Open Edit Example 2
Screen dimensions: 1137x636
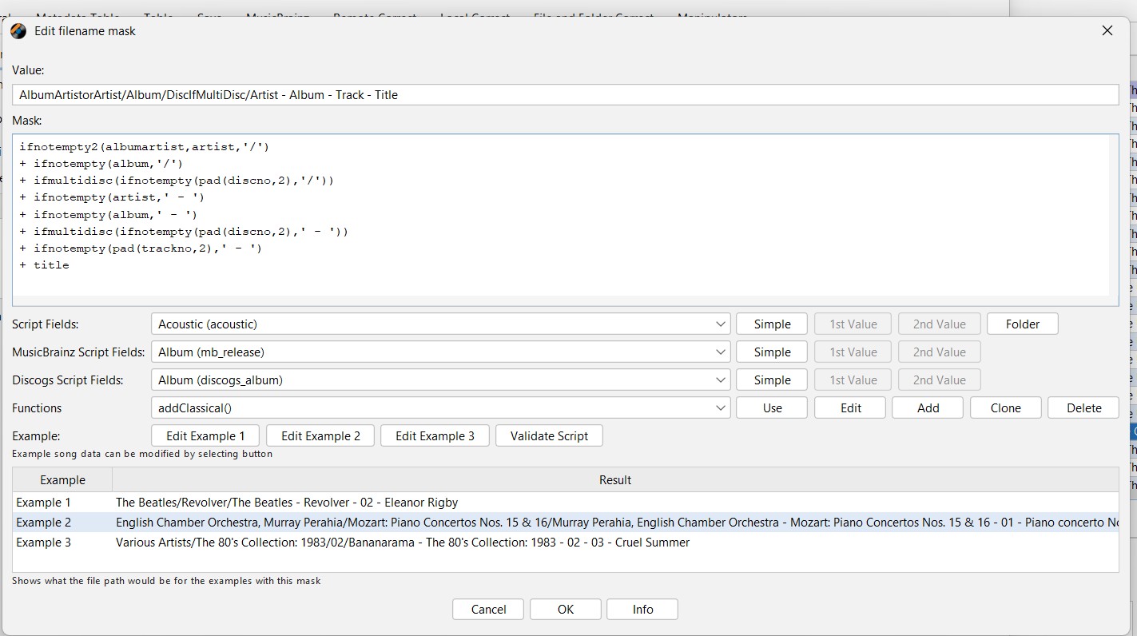(320, 435)
